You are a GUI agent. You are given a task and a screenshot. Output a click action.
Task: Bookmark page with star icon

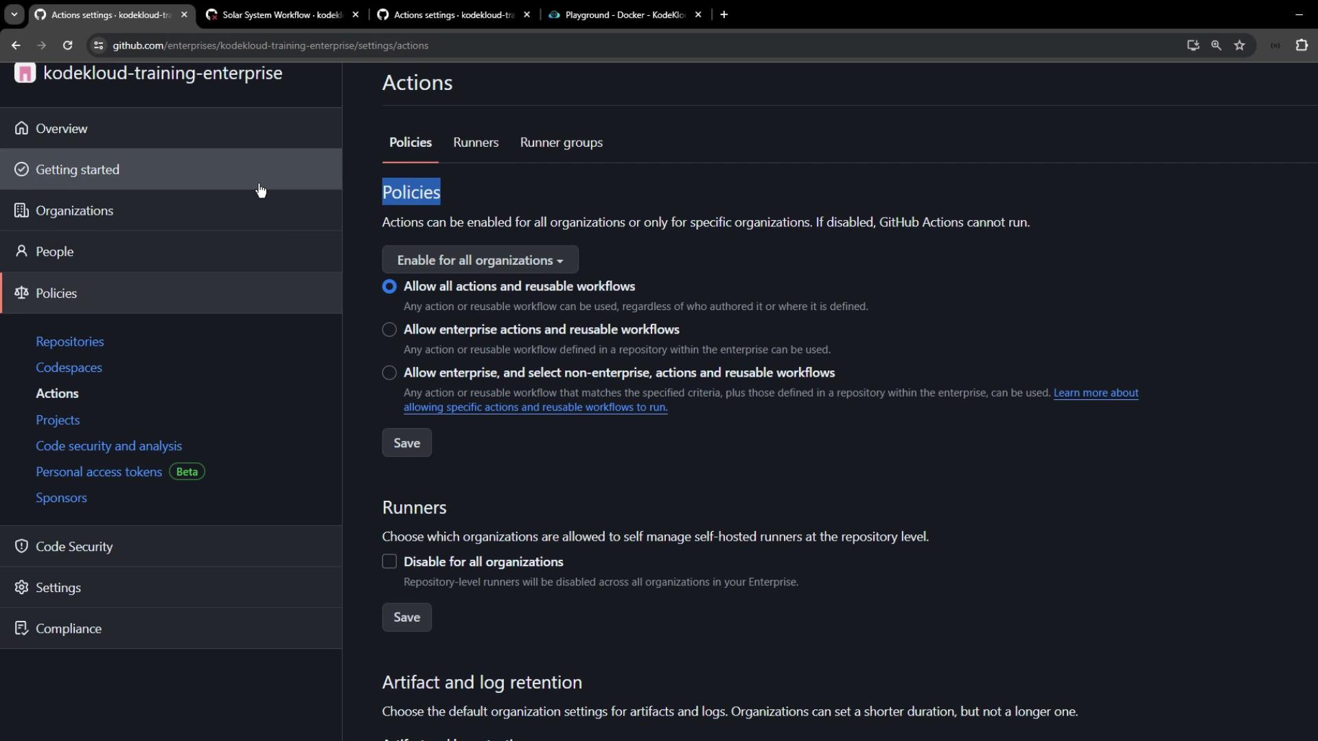coord(1239,45)
